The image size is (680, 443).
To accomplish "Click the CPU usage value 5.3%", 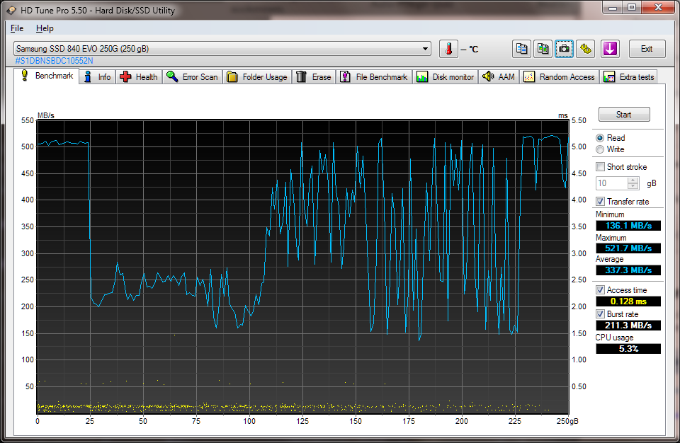I will [x=628, y=348].
